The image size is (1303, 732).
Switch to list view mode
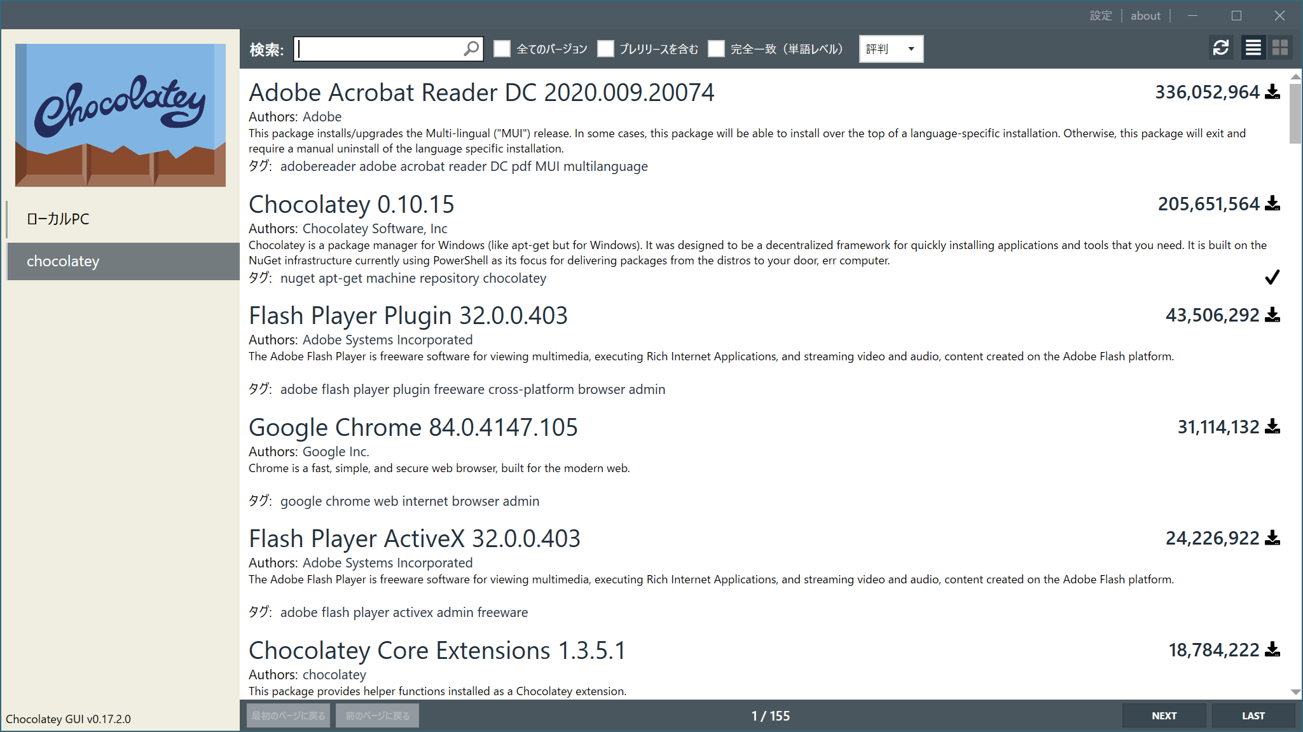coord(1253,48)
